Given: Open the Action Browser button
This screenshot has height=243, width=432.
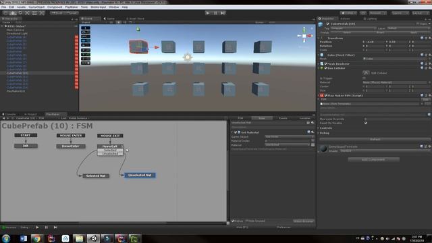Looking at the screenshot, I should 303,221.
